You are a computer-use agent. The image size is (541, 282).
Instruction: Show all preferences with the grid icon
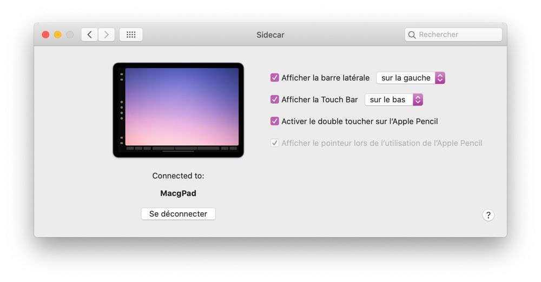131,35
